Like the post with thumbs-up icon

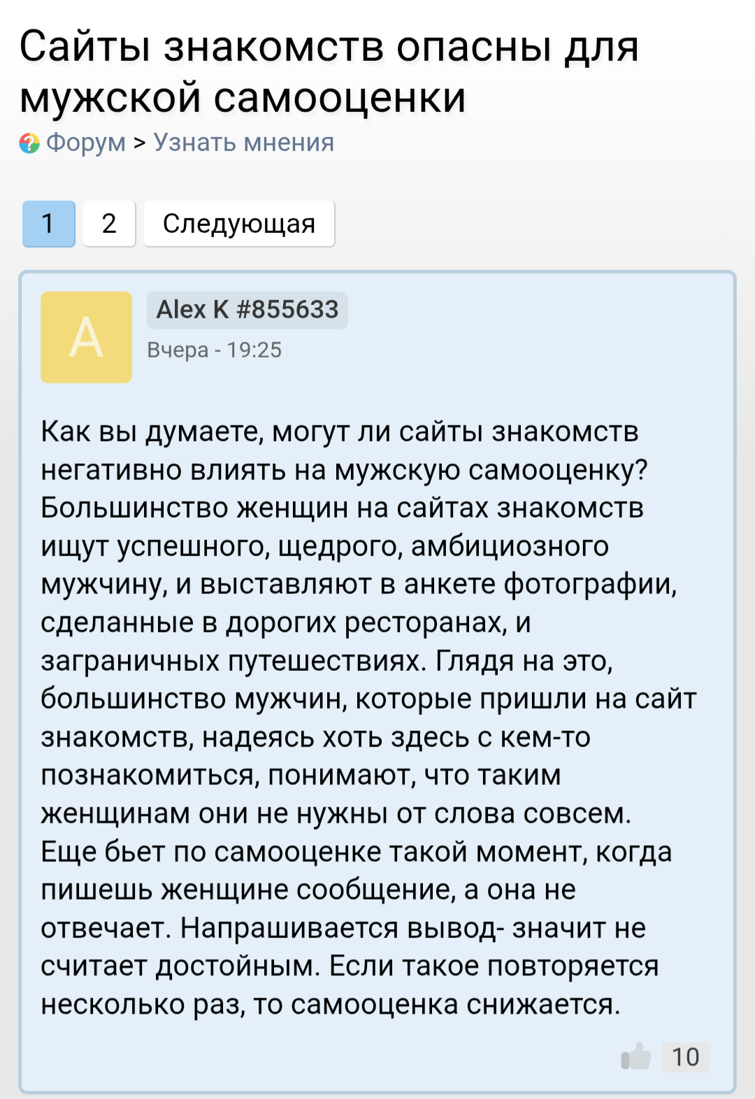[x=635, y=1056]
